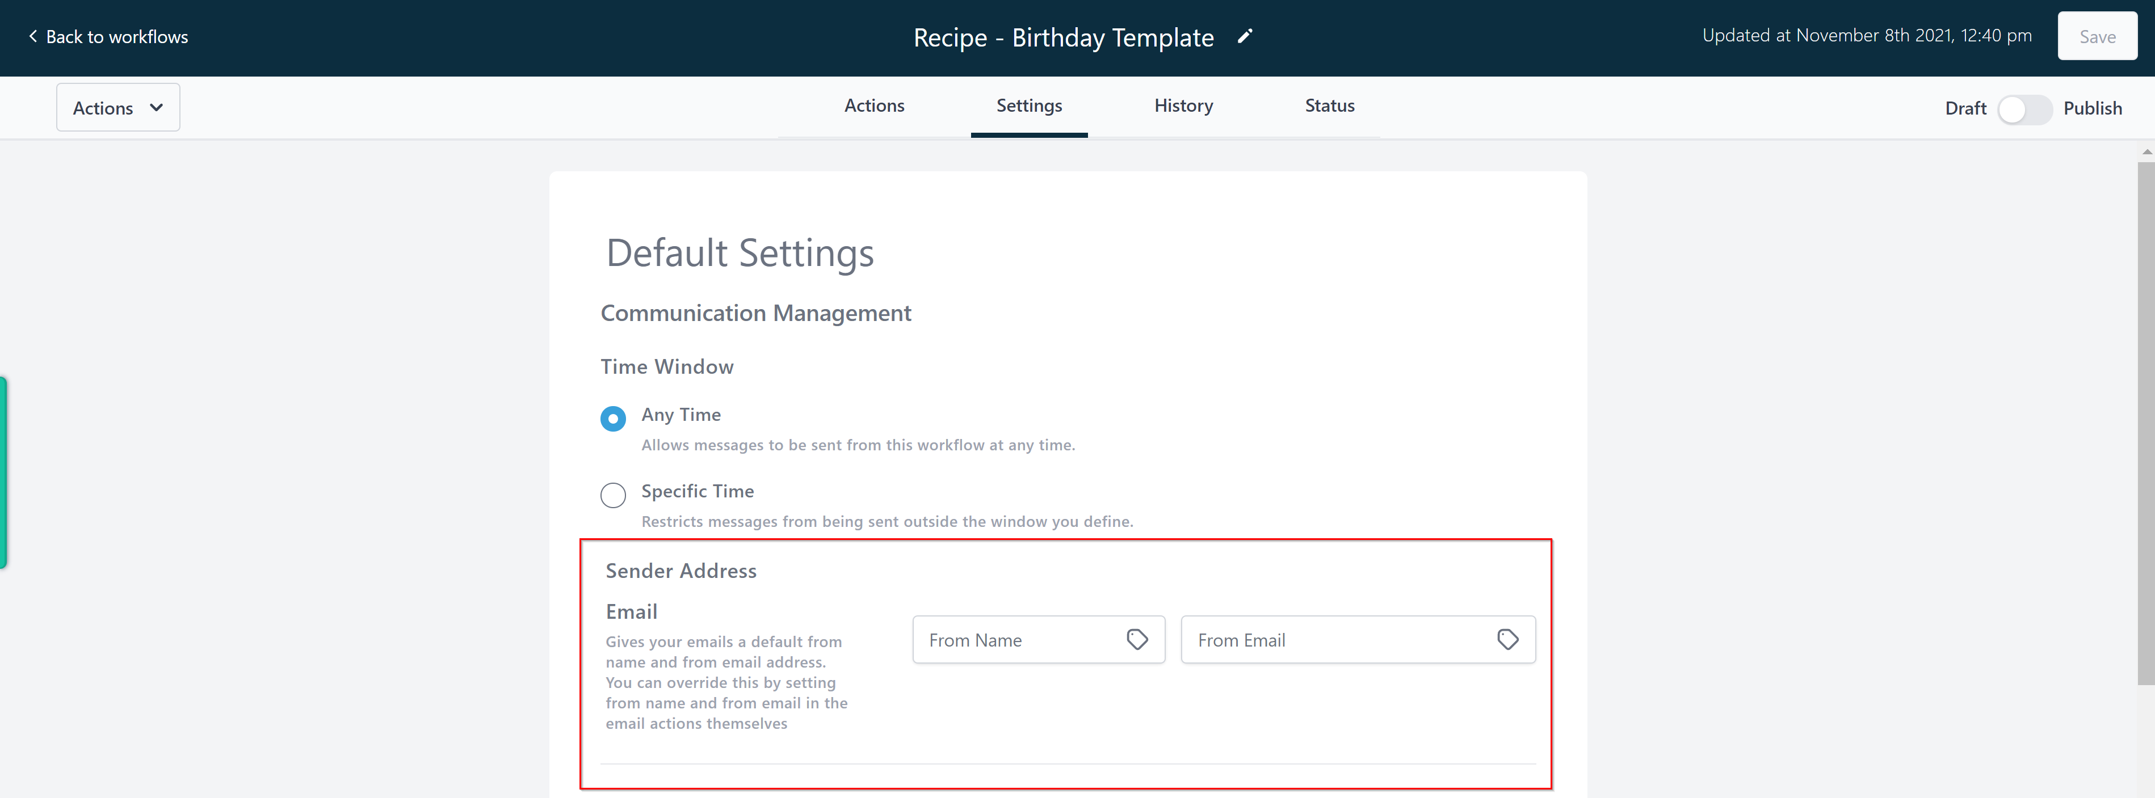Switch to the Actions tab
The width and height of the screenshot is (2155, 798).
coord(874,106)
